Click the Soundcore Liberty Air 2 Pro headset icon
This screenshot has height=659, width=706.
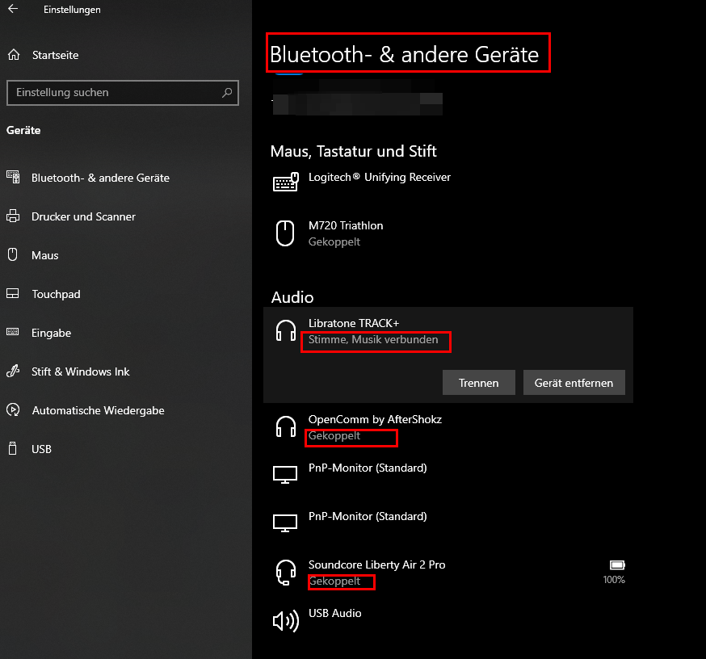tap(285, 572)
